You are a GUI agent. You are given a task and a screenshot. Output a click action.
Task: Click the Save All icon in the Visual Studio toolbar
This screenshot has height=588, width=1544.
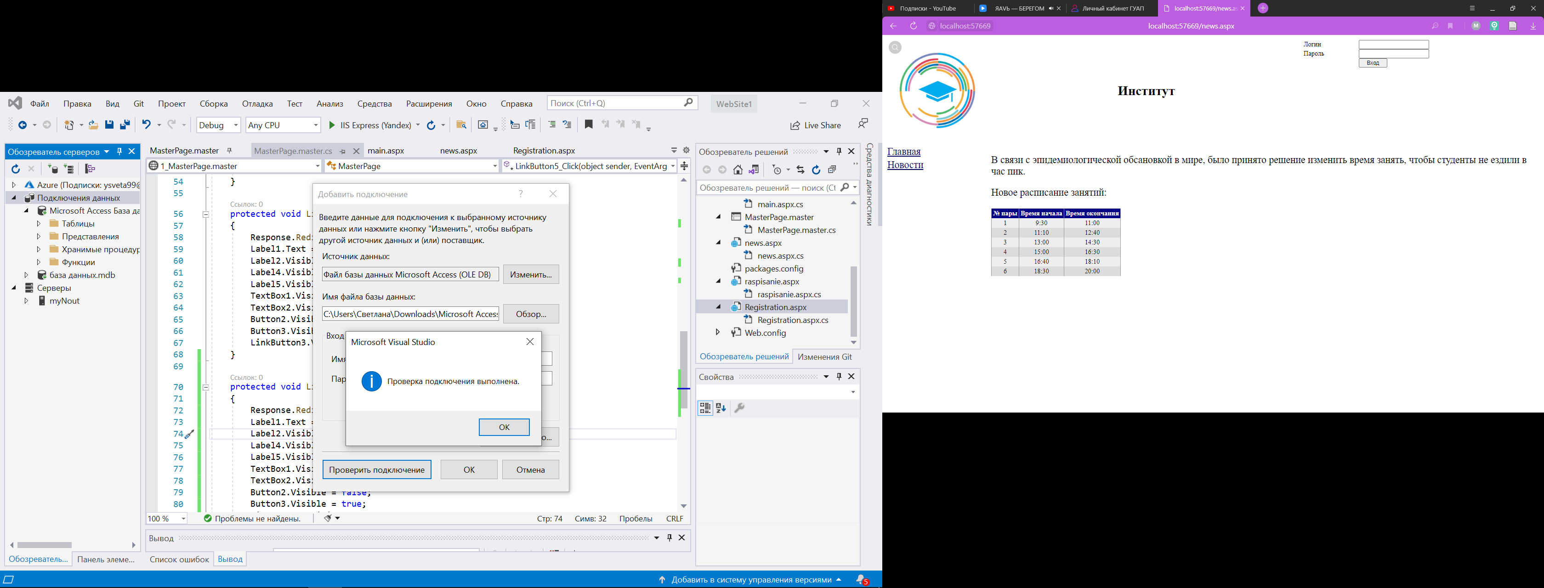(x=125, y=124)
